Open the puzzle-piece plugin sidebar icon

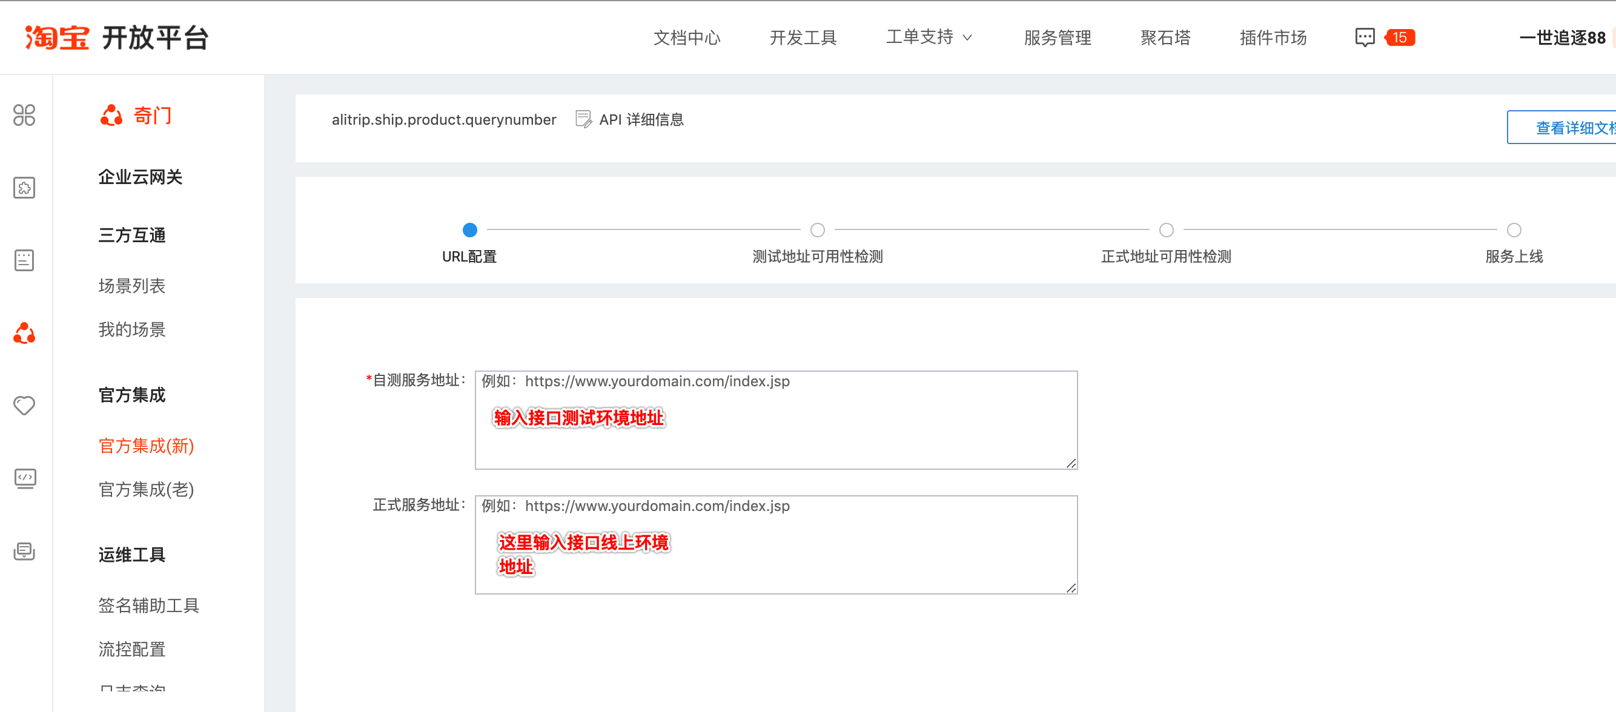(x=24, y=188)
